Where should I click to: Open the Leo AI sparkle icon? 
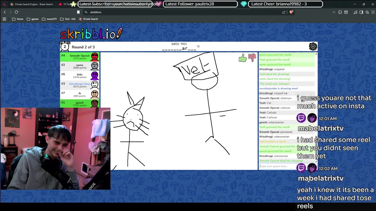click(x=367, y=12)
